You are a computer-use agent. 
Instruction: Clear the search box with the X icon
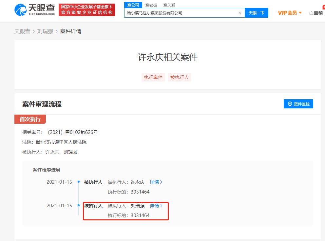coord(240,13)
